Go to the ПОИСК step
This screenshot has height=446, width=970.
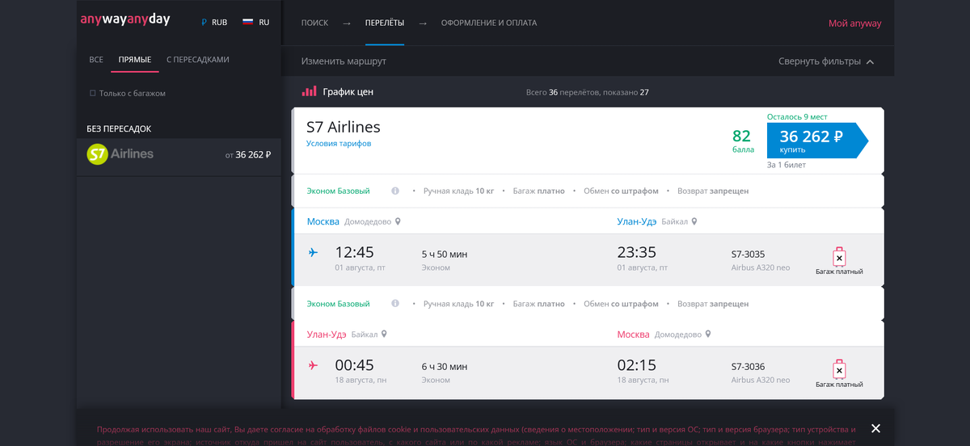click(x=314, y=23)
